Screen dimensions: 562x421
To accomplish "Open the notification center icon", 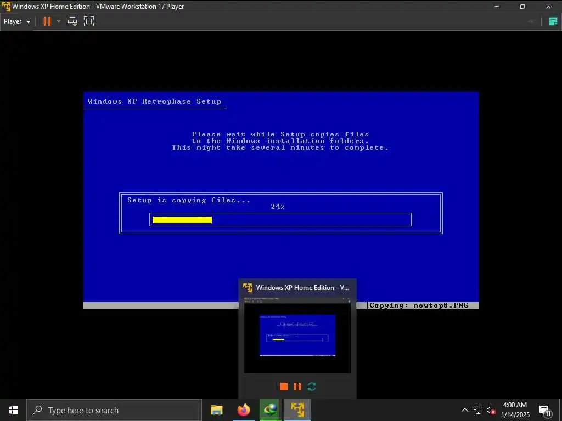I will click(x=545, y=411).
